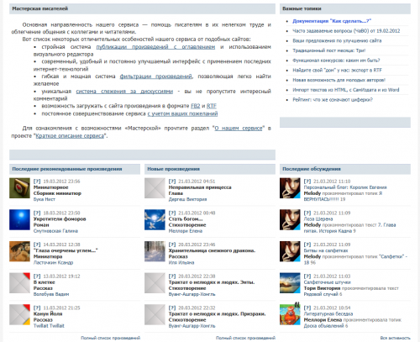Open the bee thumbnail for "Глаза очерчены углем"
The image size is (420, 342).
pyautogui.click(x=19, y=251)
